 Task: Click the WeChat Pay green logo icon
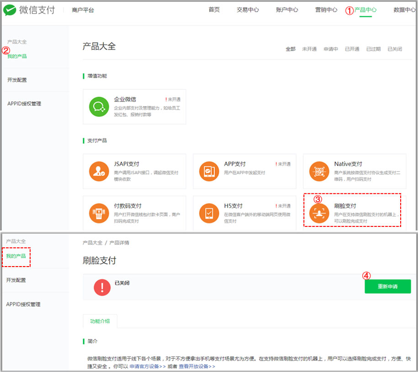pos(10,10)
